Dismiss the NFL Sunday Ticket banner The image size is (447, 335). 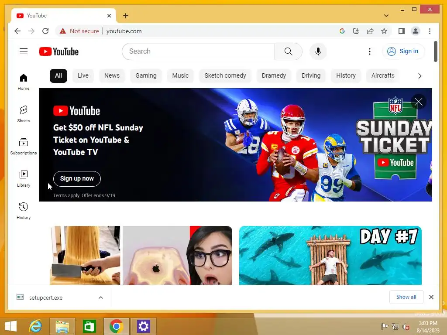click(419, 102)
